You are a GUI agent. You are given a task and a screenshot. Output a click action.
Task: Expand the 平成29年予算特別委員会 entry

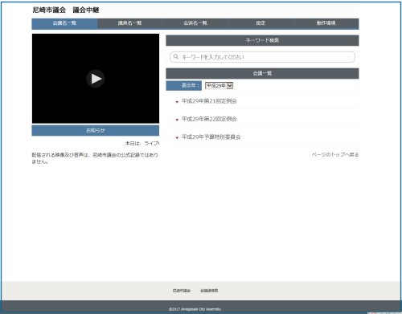coord(211,137)
